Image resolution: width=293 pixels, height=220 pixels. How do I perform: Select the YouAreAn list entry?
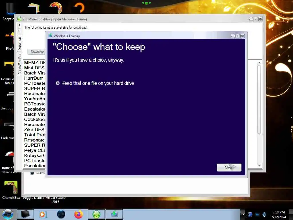pos(34,99)
